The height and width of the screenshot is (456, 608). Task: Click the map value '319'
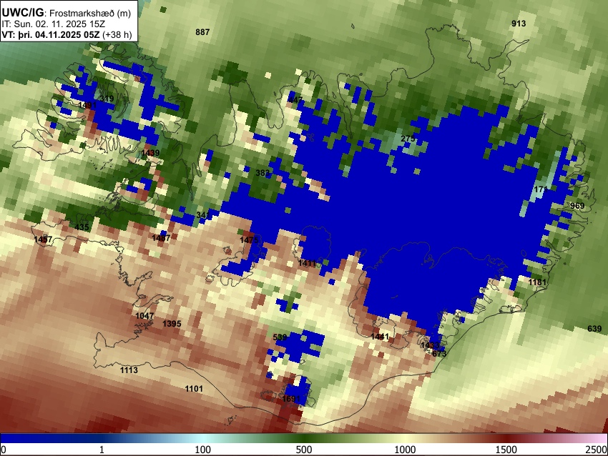click(x=107, y=99)
